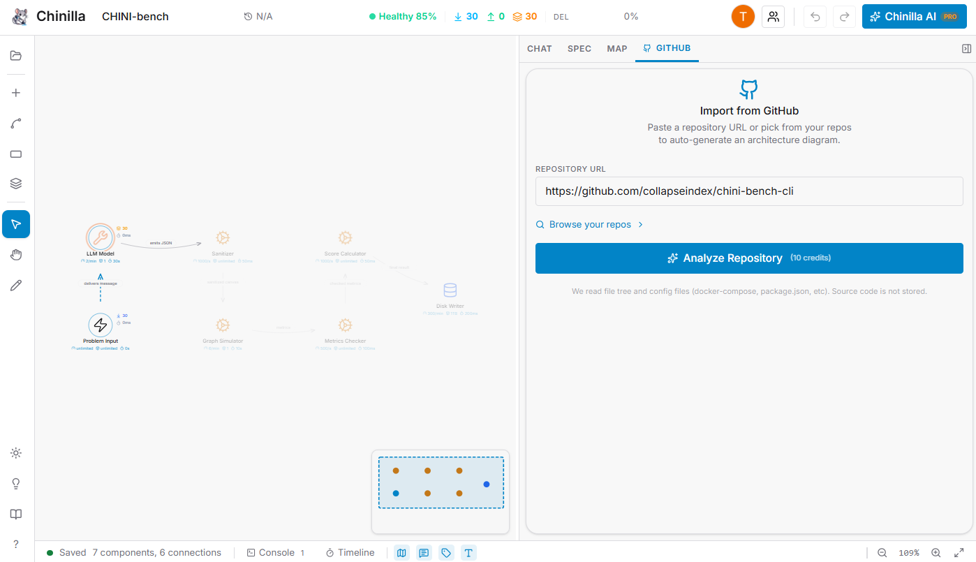Open Chinilla AI PRO button

click(x=914, y=17)
